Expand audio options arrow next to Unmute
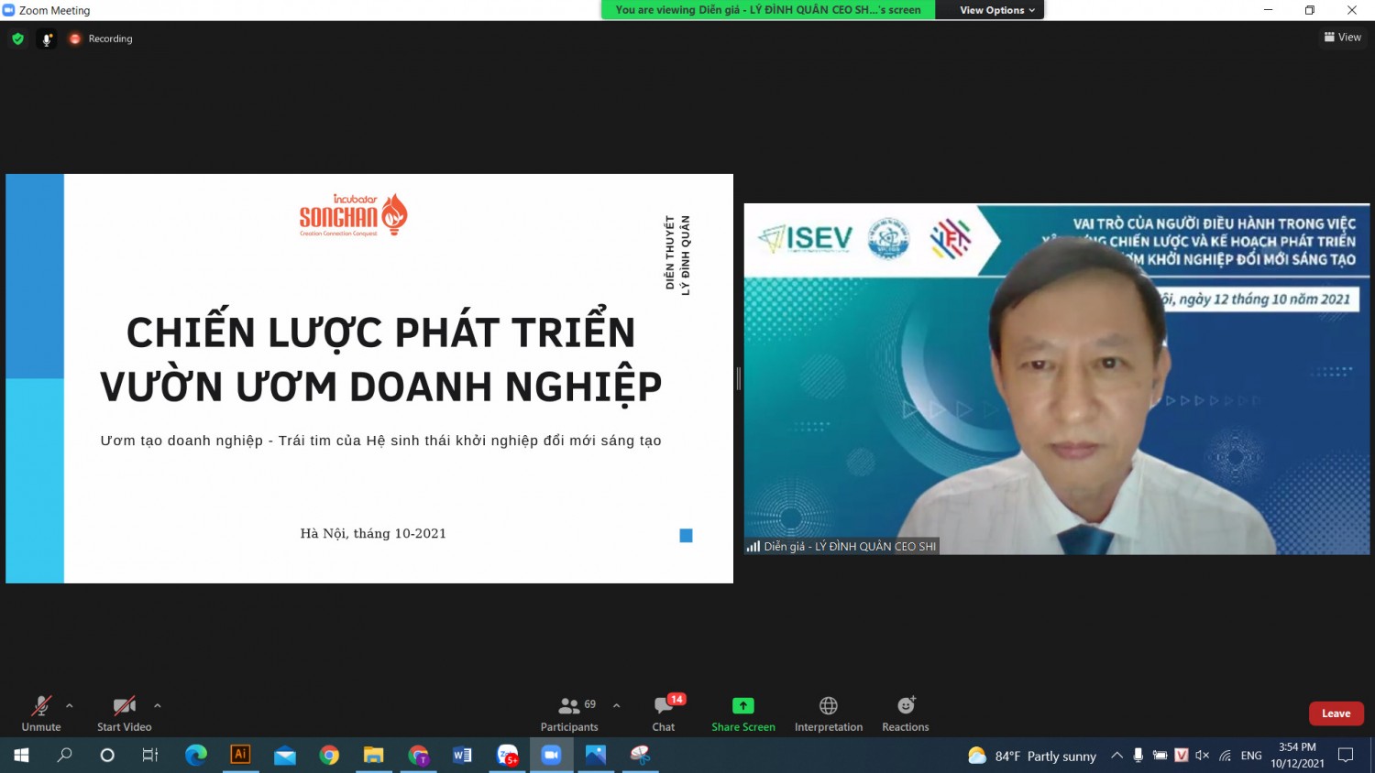Image resolution: width=1375 pixels, height=773 pixels. click(x=70, y=706)
